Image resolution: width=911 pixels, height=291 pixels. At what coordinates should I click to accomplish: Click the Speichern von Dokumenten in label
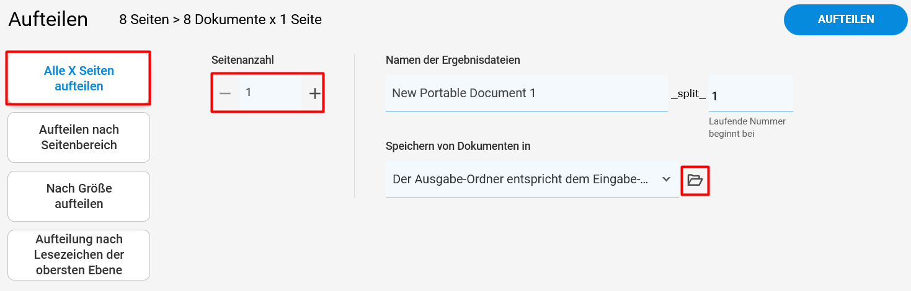[x=458, y=146]
